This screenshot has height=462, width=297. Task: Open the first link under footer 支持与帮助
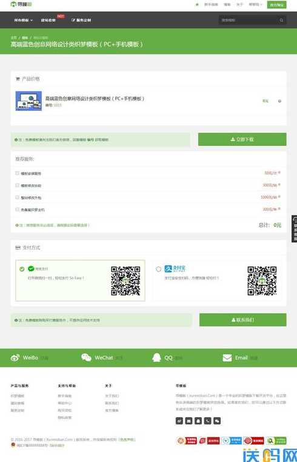(x=65, y=396)
